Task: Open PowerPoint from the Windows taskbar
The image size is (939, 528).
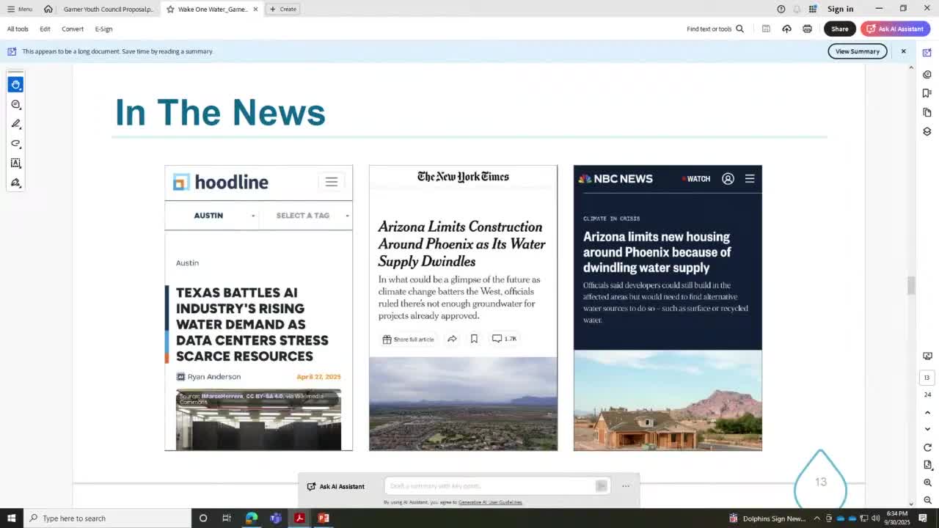Action: [324, 518]
